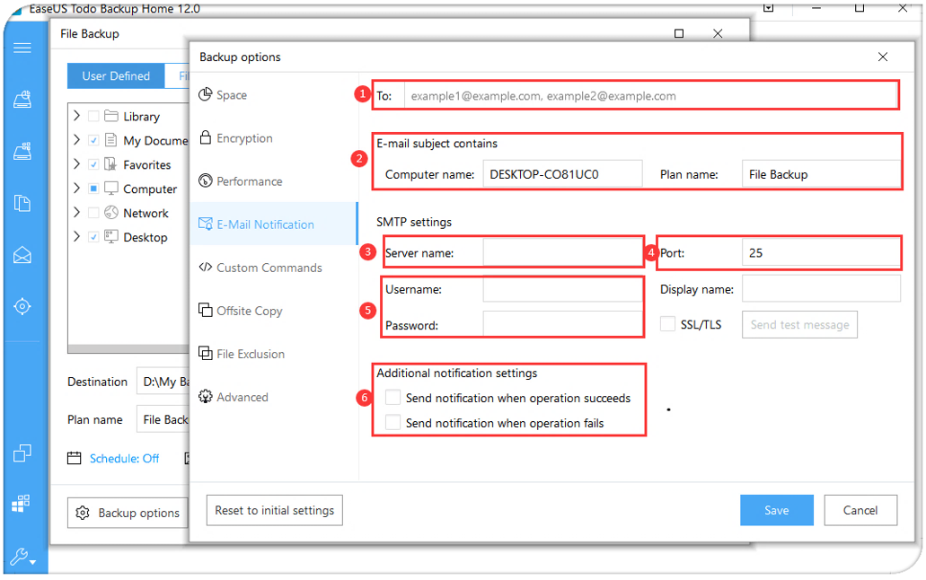This screenshot has height=580, width=926.
Task: Expand the Library tree node
Action: [76, 115]
